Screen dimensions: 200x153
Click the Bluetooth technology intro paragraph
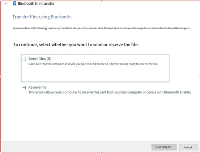click(x=102, y=28)
